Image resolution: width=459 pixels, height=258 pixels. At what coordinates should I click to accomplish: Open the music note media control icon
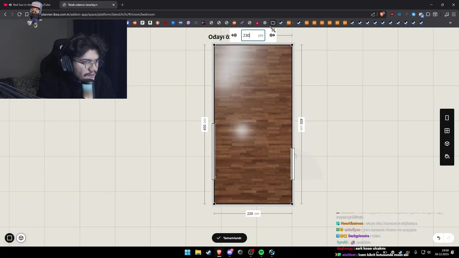(x=446, y=14)
